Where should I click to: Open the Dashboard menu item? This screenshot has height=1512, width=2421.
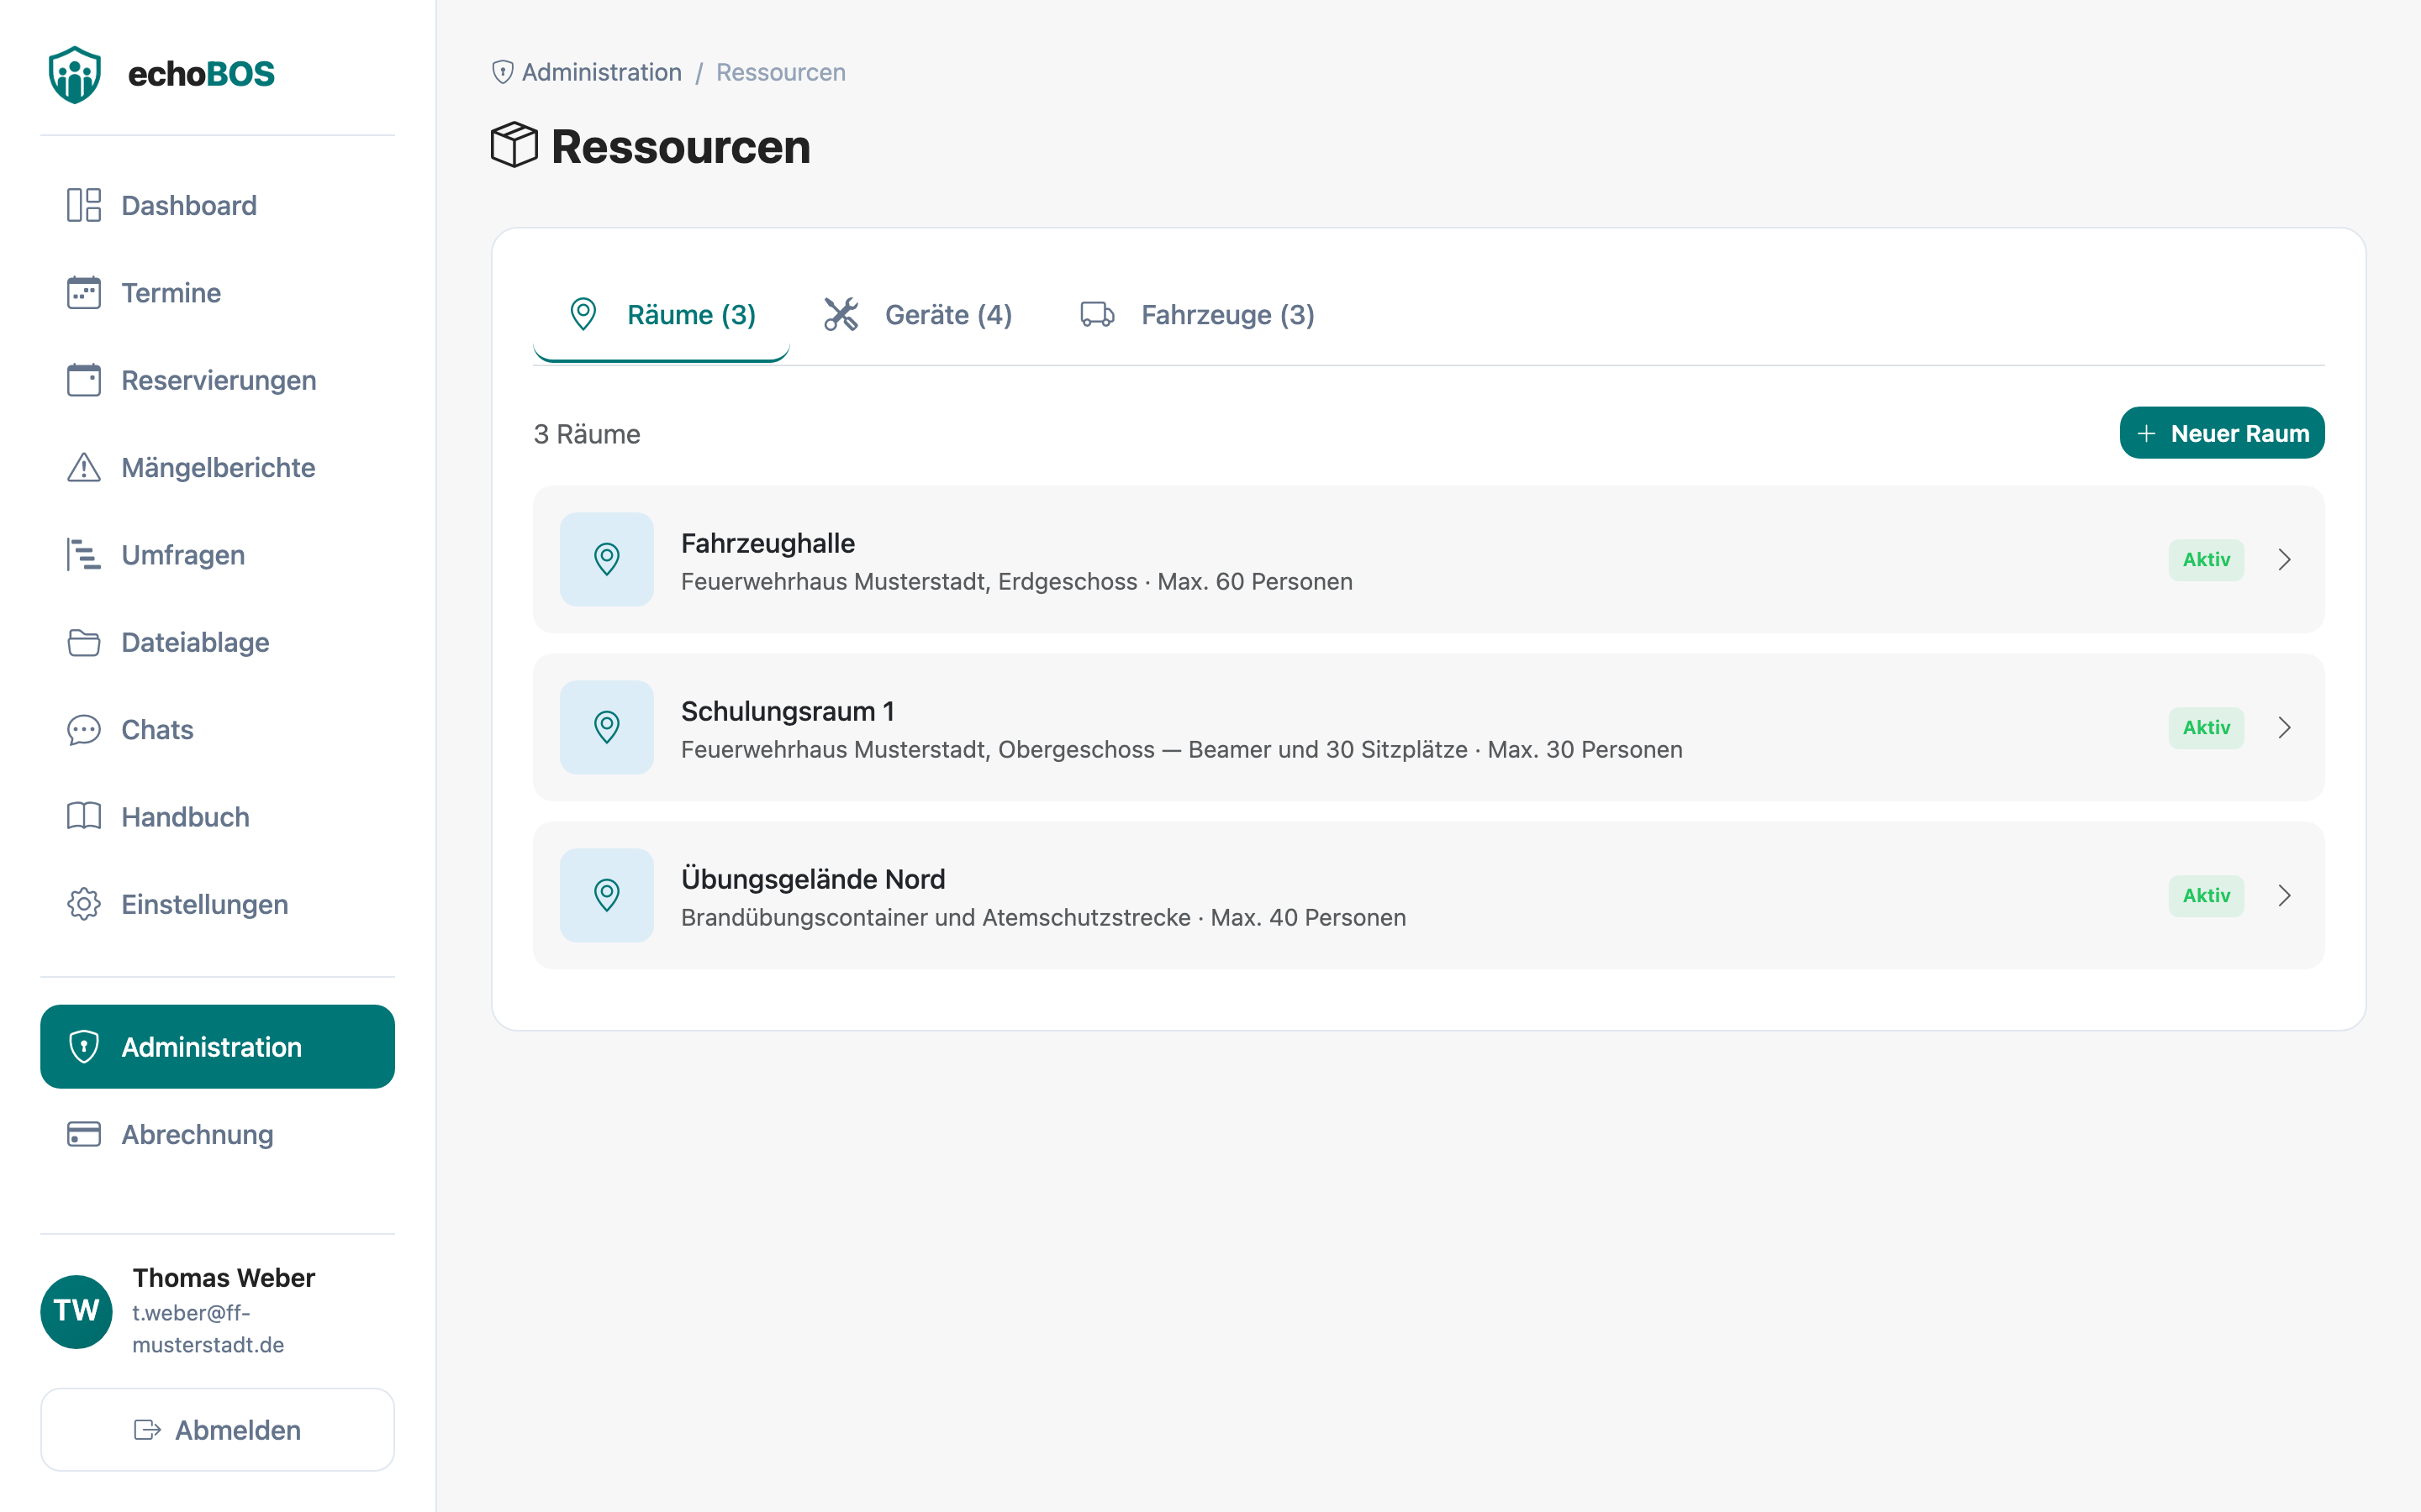tap(217, 205)
